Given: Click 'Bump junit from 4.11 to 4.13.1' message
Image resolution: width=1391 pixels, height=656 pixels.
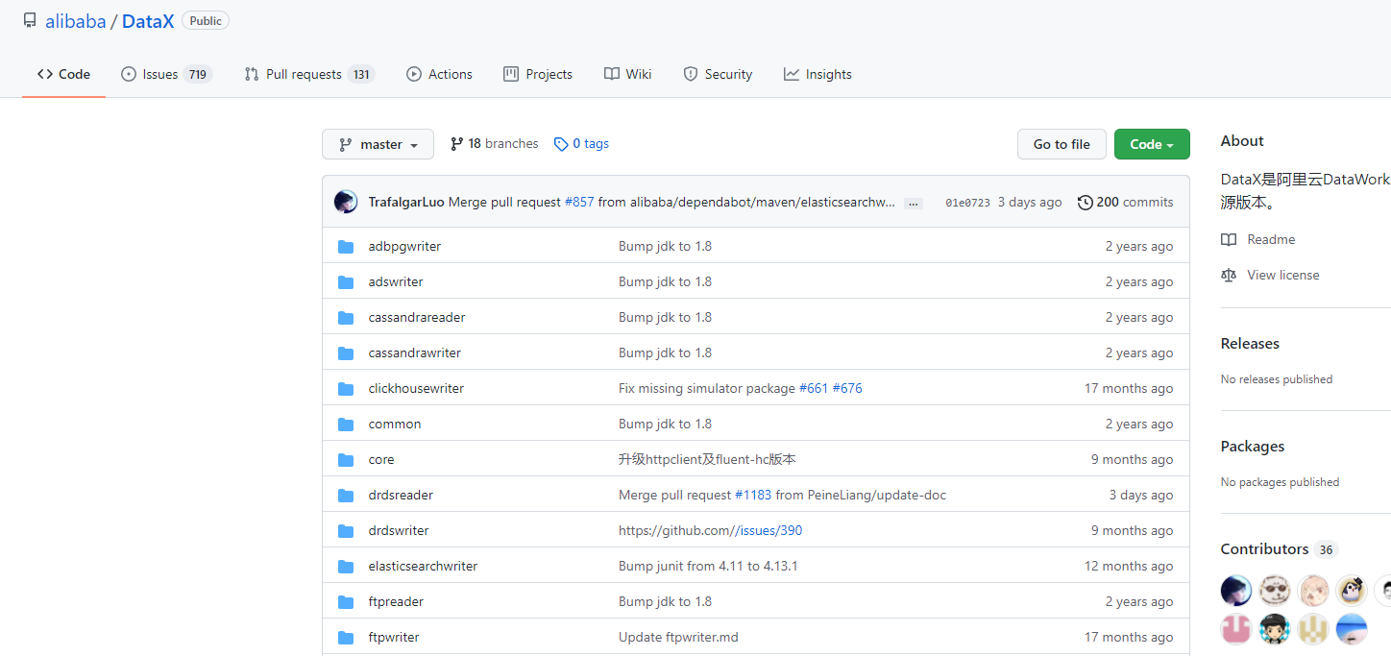Looking at the screenshot, I should (x=708, y=567).
